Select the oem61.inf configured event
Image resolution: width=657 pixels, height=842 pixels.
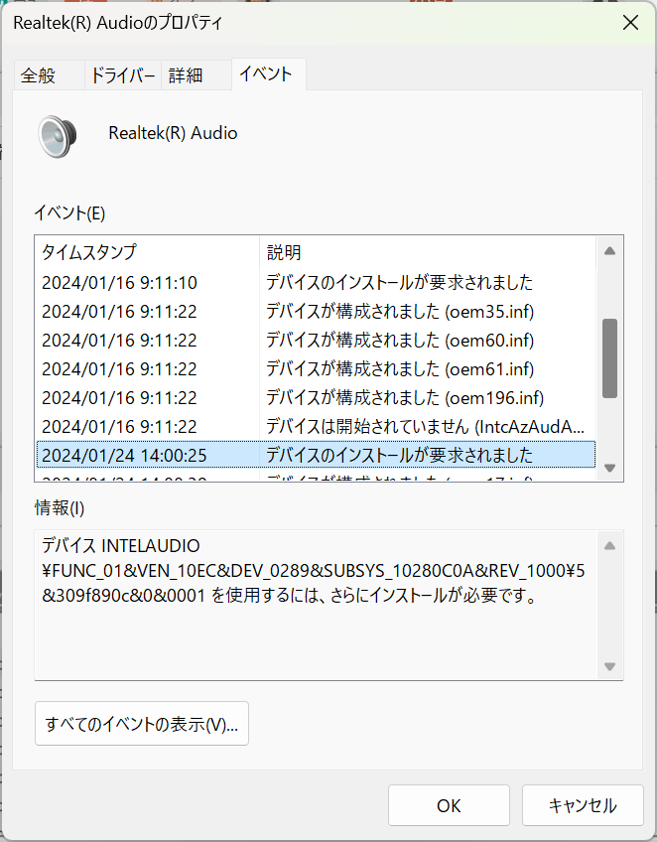pos(316,369)
